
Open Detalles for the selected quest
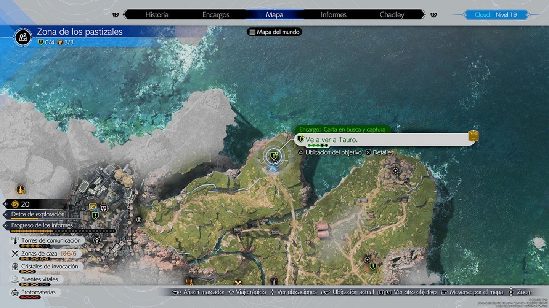pos(379,152)
